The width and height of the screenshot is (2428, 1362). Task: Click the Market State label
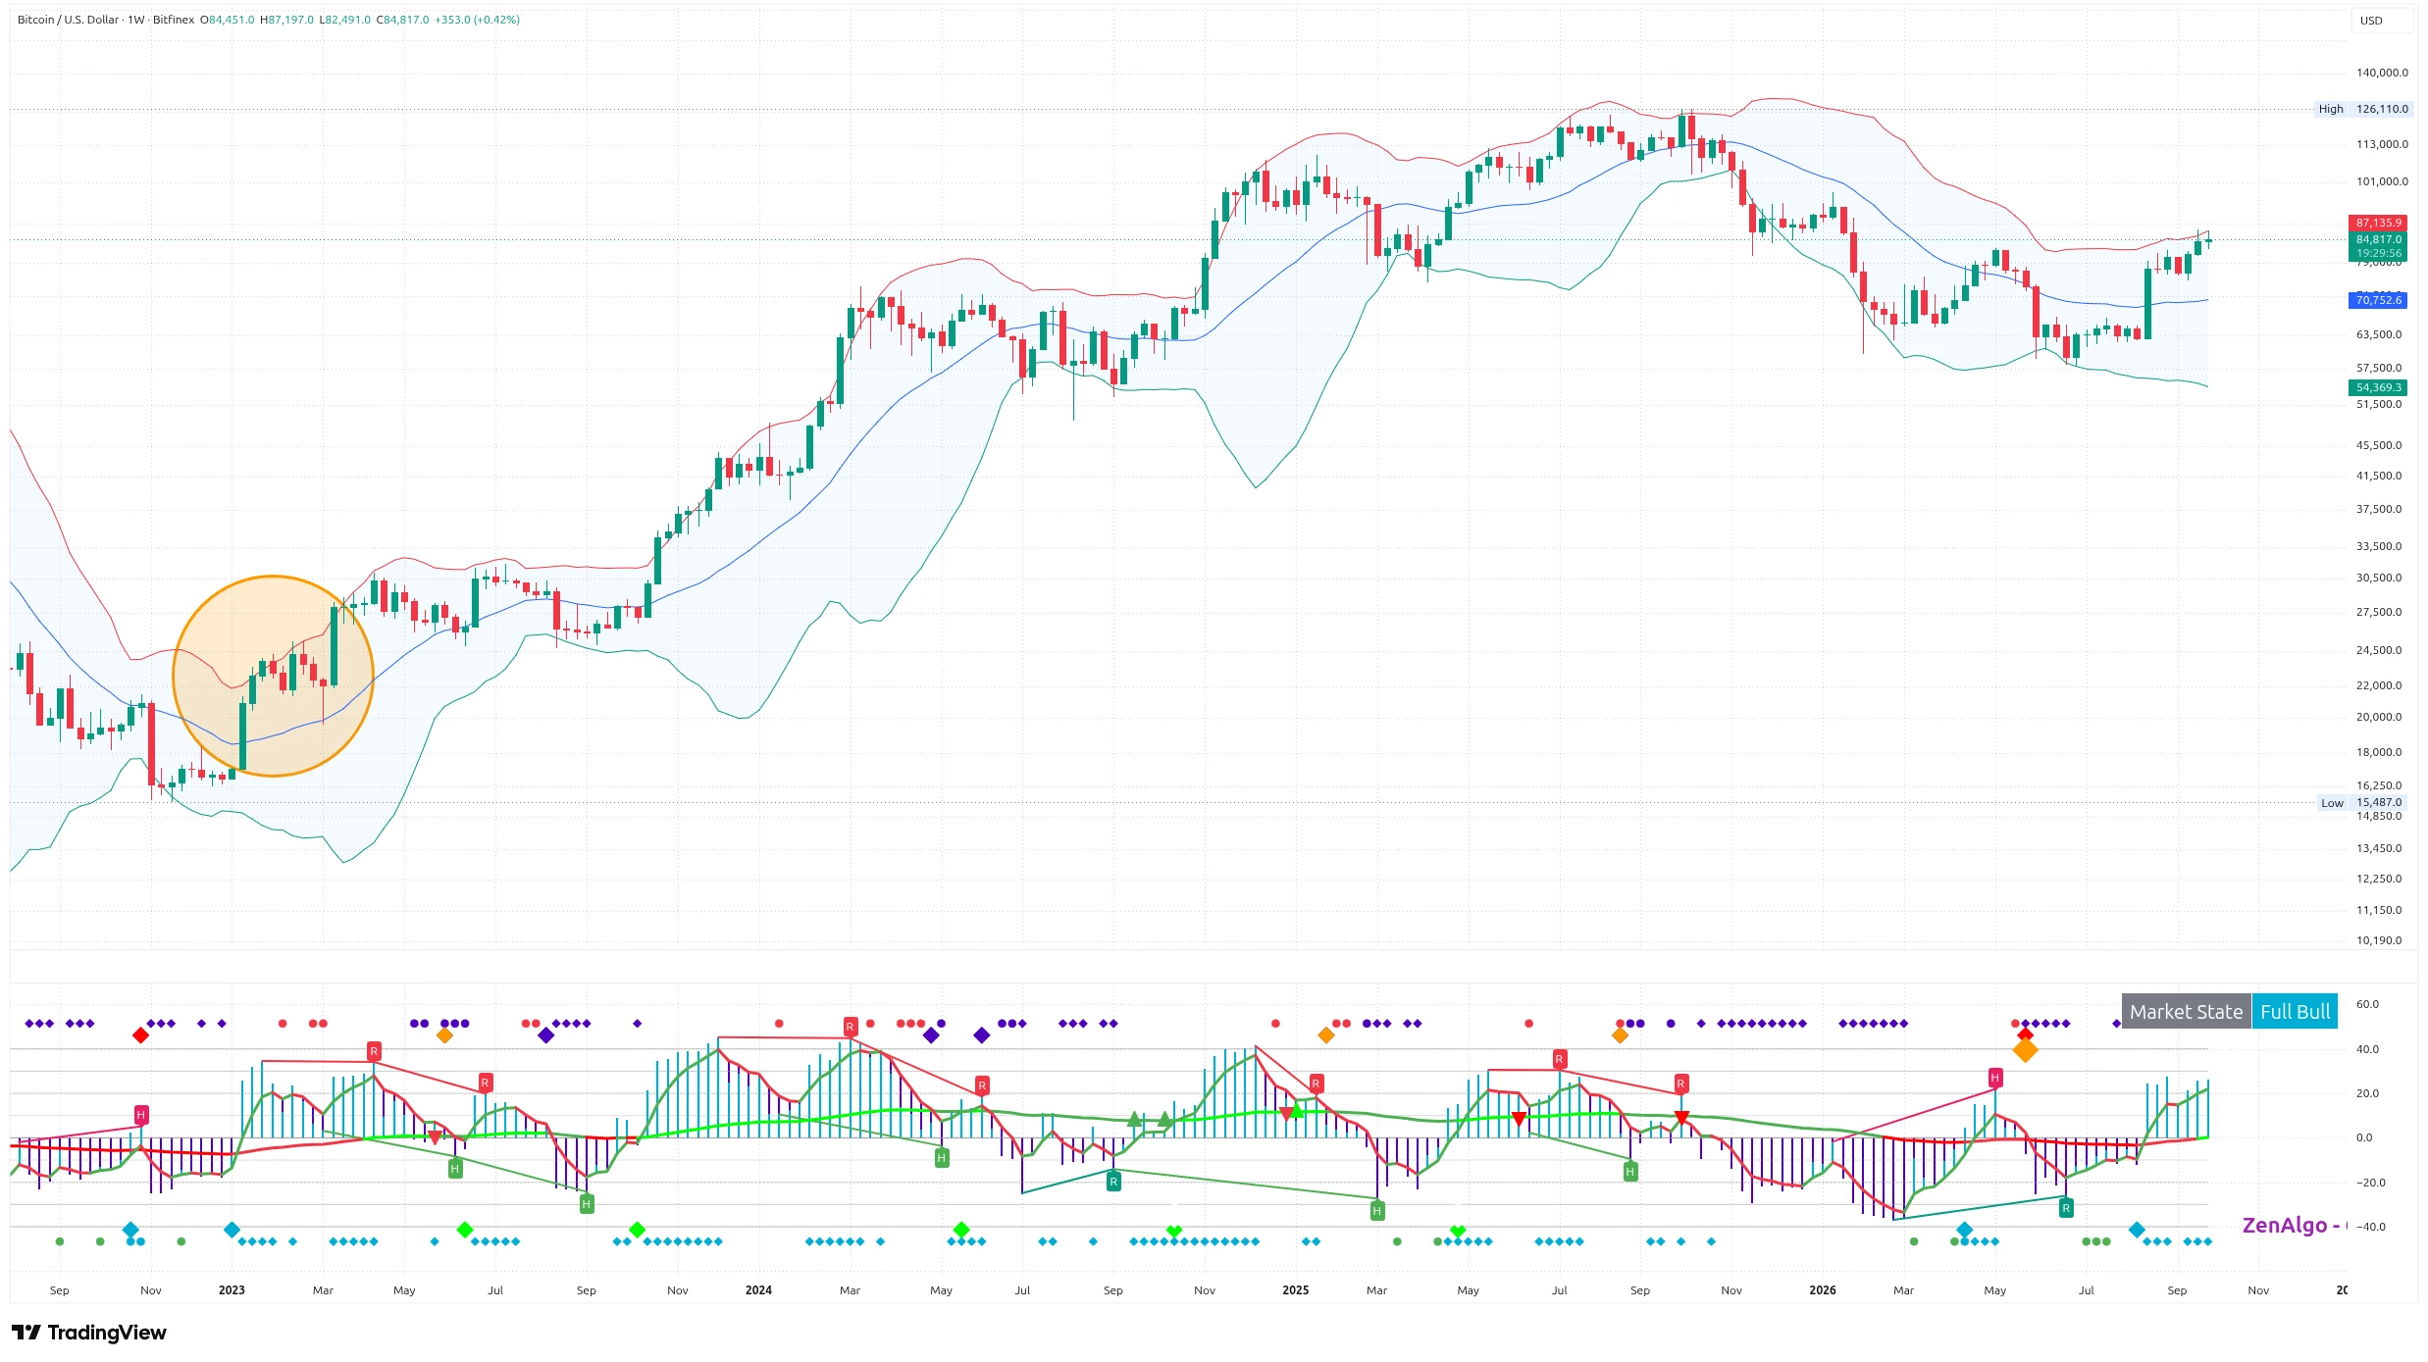click(x=2186, y=1012)
